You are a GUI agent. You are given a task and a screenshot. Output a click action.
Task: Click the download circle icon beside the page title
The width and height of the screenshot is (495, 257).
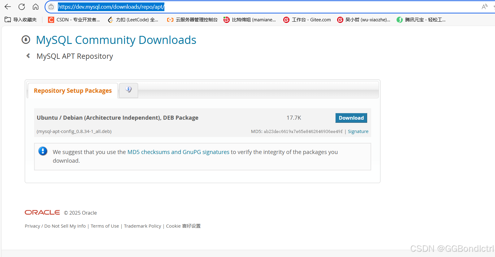pyautogui.click(x=26, y=40)
